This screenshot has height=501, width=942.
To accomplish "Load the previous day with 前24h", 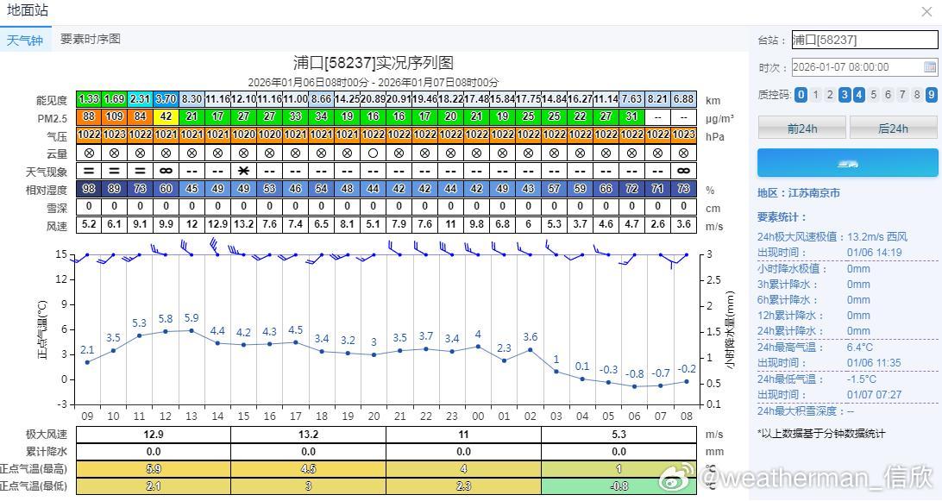I will [802, 128].
